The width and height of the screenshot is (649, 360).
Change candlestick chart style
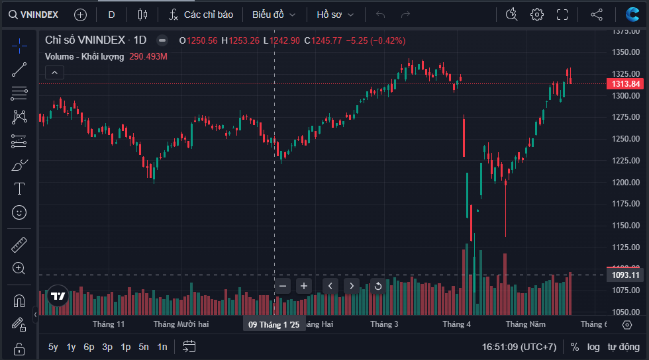tap(142, 15)
